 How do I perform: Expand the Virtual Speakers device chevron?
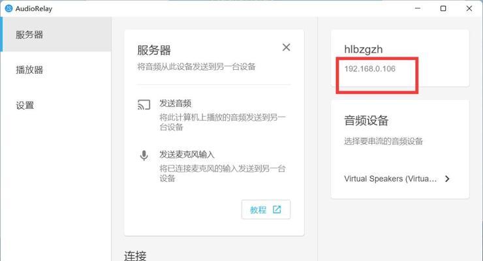tap(447, 179)
